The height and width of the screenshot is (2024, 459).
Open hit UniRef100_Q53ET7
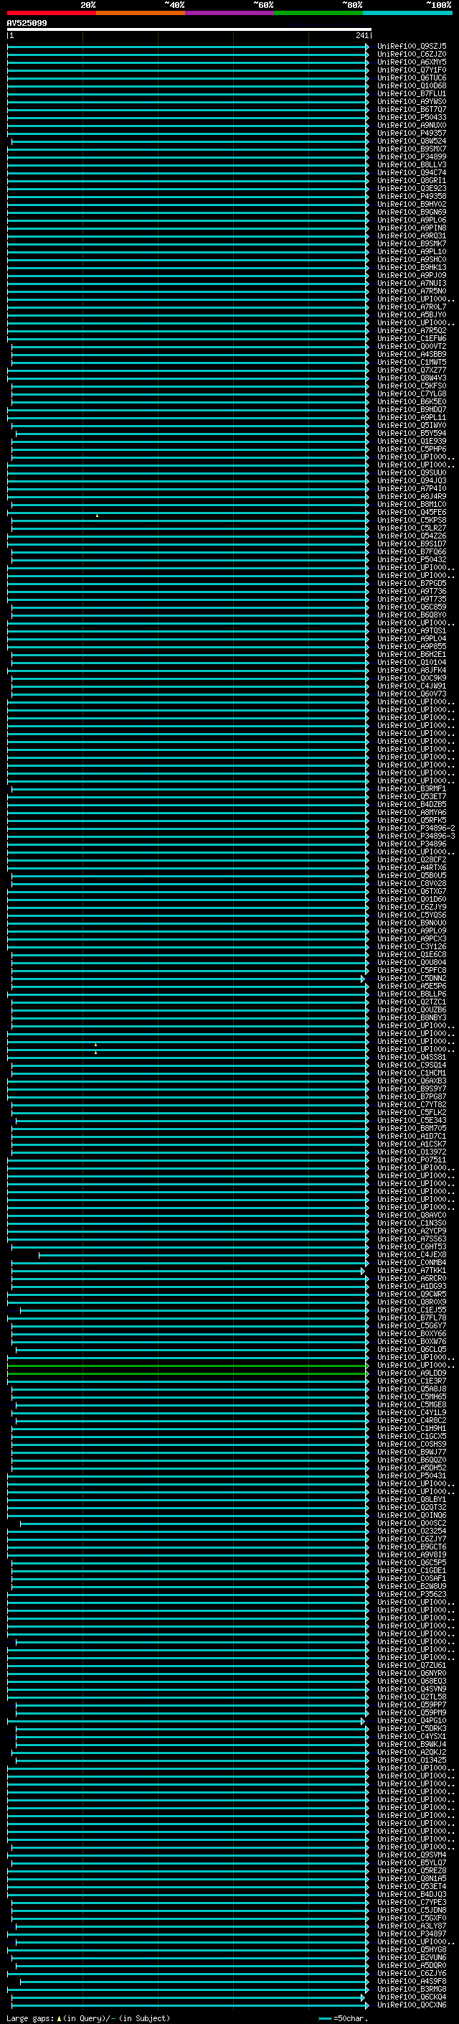click(x=412, y=797)
